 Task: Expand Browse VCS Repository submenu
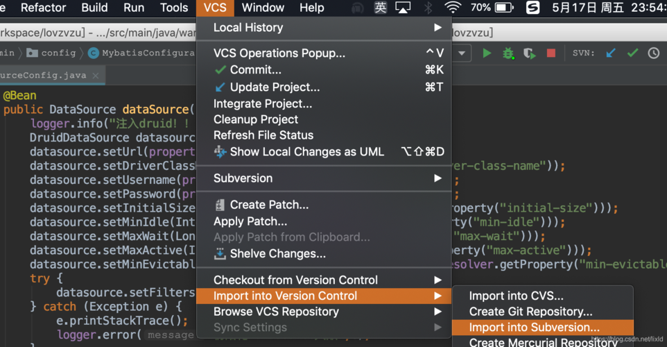click(324, 312)
